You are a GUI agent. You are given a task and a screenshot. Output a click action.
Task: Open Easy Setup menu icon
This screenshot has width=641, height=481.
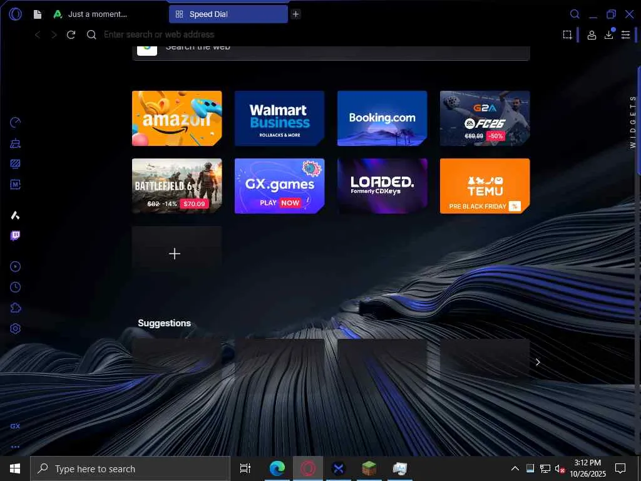[625, 35]
